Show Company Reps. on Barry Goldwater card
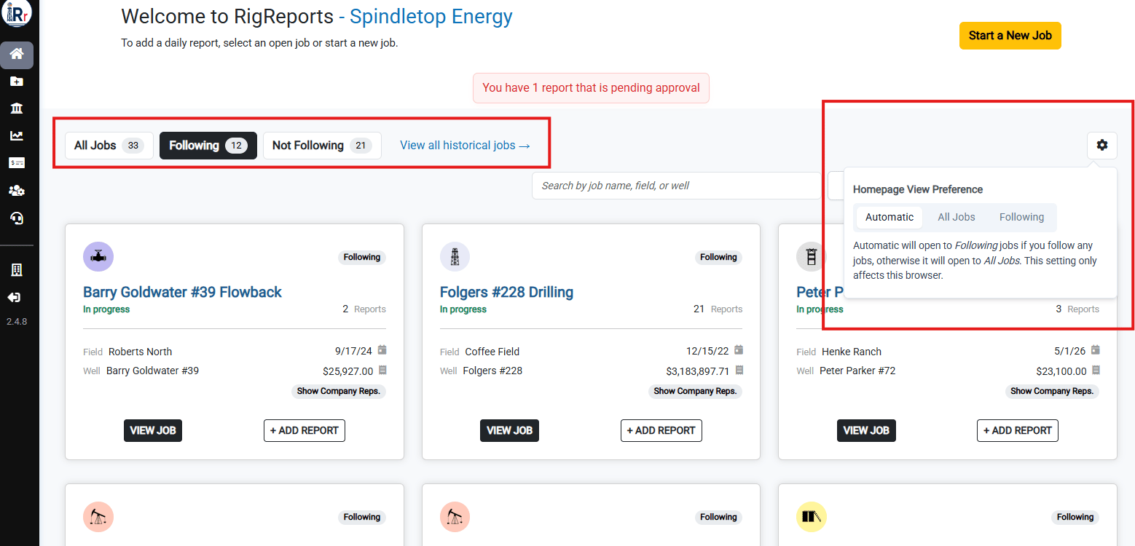The height and width of the screenshot is (546, 1135). click(339, 391)
